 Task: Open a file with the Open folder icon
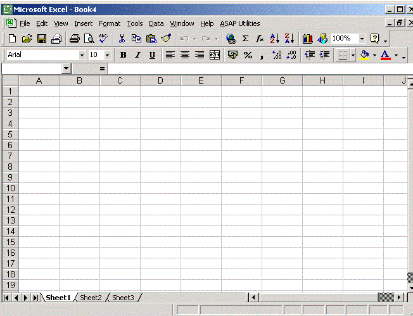pos(27,39)
